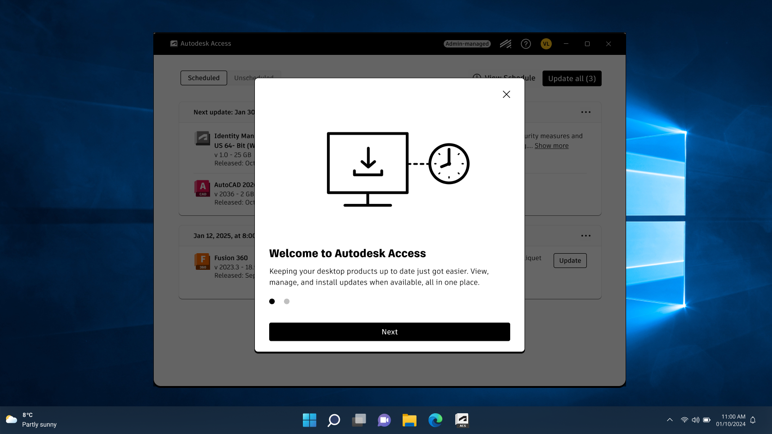Expand the hidden system tray icons chevron
Image resolution: width=772 pixels, height=434 pixels.
[670, 420]
